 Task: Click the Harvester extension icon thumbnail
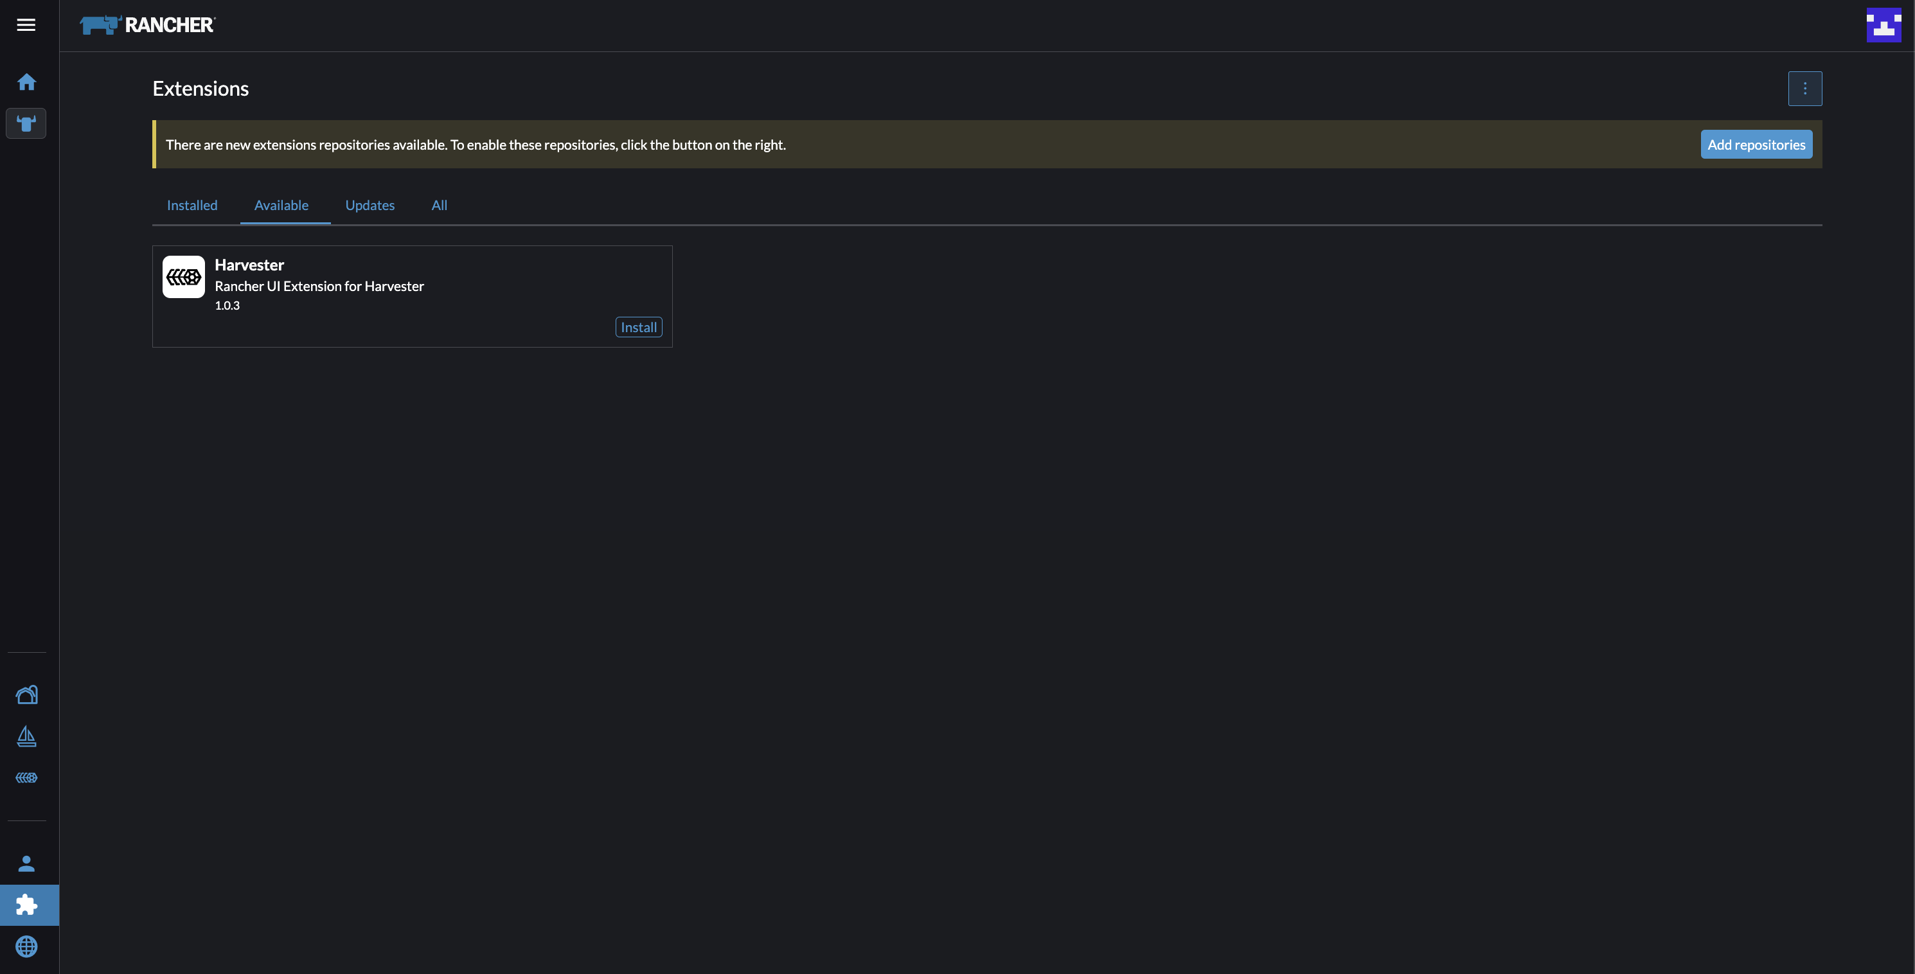click(183, 276)
